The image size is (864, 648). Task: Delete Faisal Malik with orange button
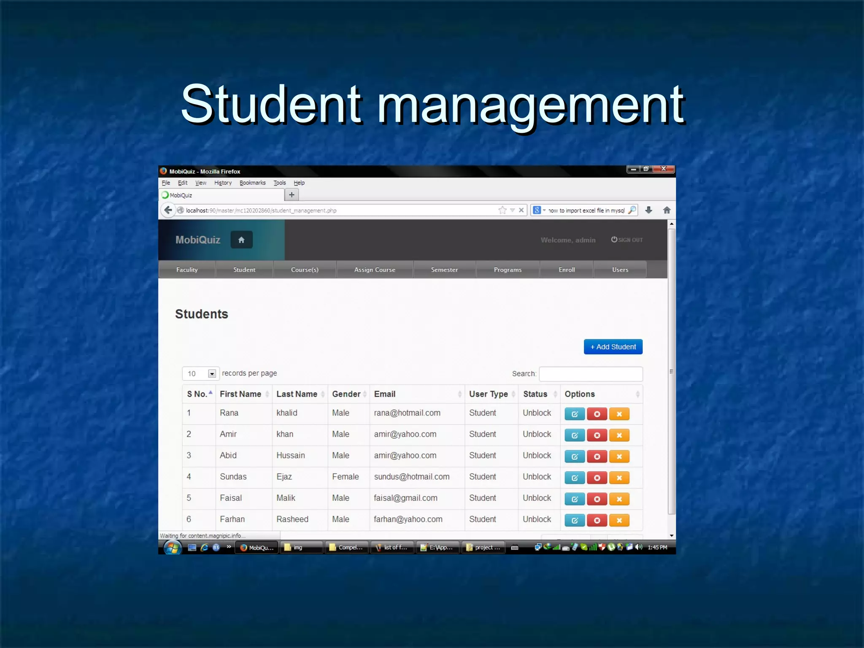click(x=619, y=499)
